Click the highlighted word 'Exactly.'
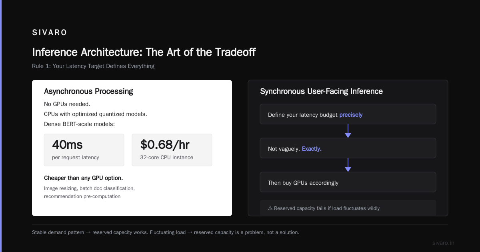480x252 pixels. [312, 149]
